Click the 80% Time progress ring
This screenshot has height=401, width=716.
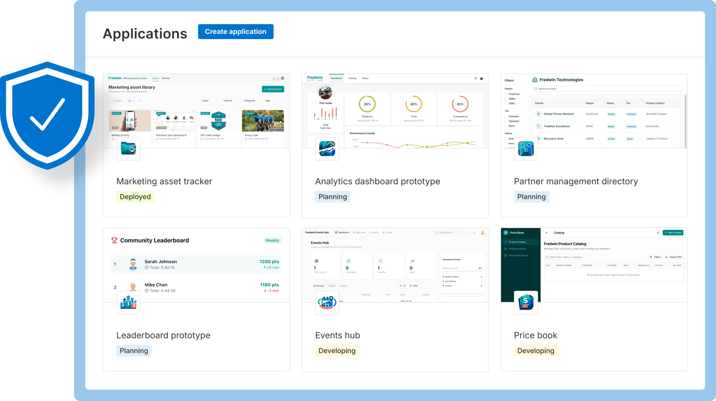tap(414, 104)
